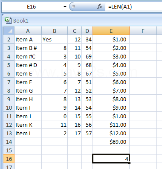Viewport: 162px width, 169px height.
Task: Click the '$2.00' cell
Action: click(111, 48)
